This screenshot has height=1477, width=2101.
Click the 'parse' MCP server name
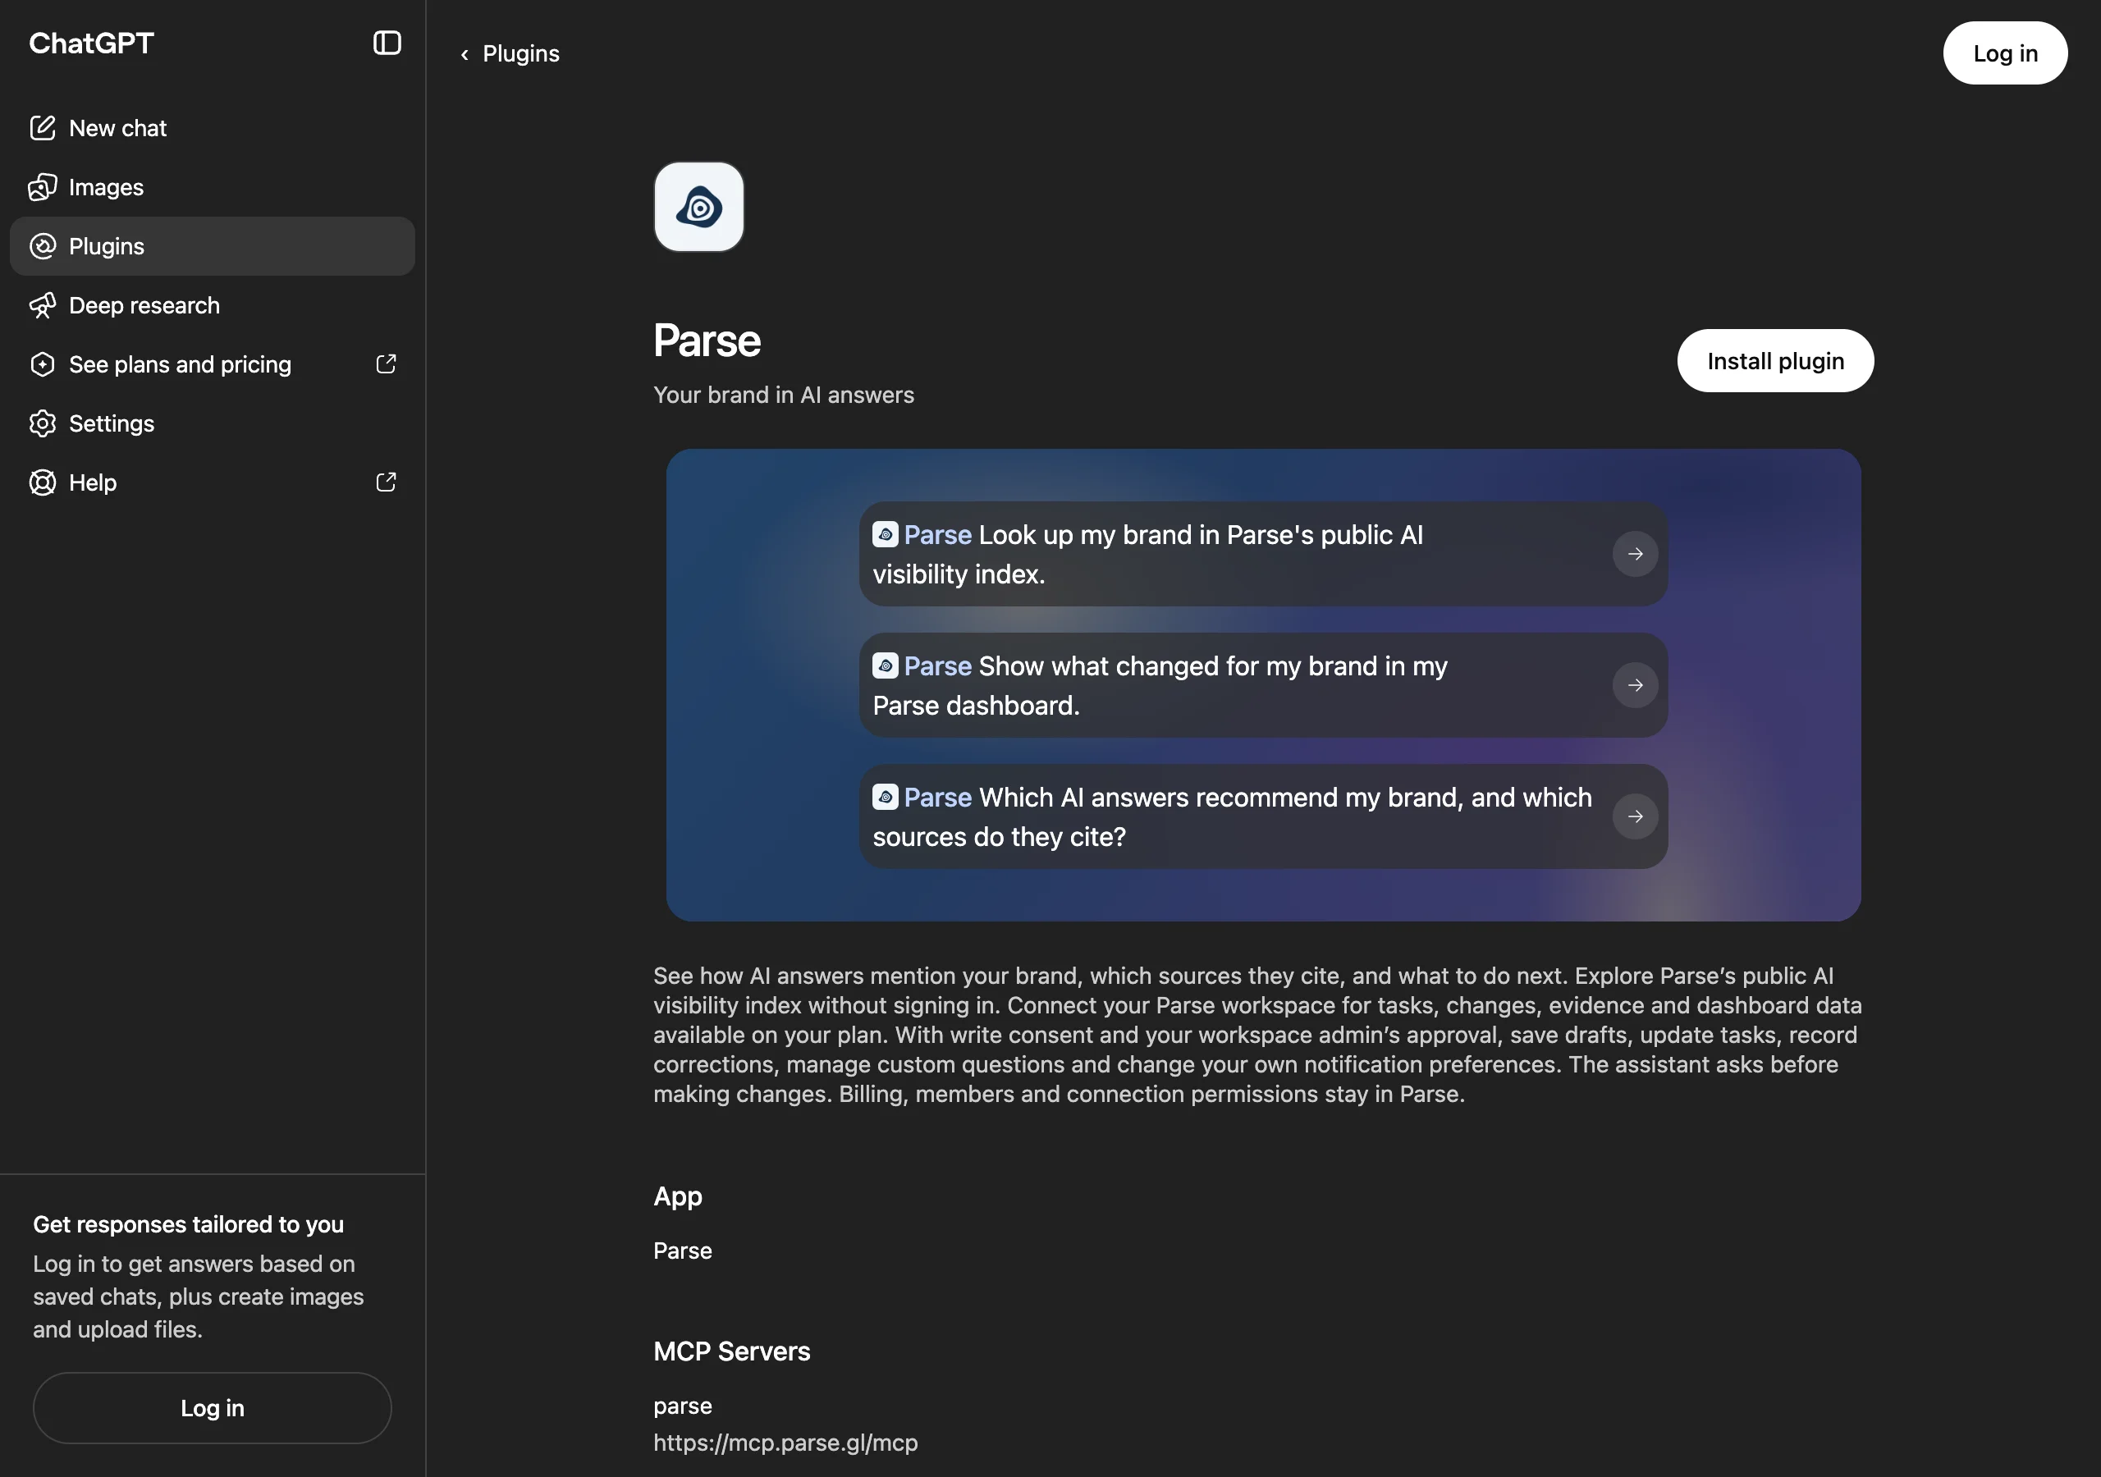[x=683, y=1406]
